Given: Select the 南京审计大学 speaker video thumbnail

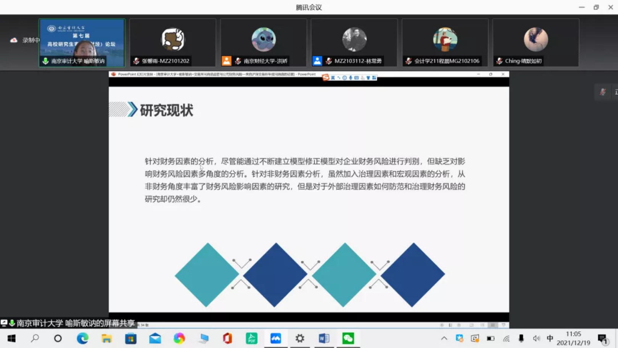Looking at the screenshot, I should coord(82,42).
